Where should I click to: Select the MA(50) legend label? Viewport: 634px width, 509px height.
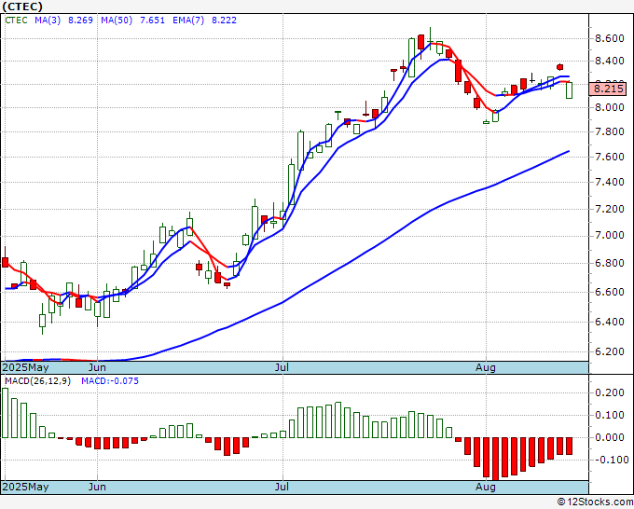coord(117,21)
